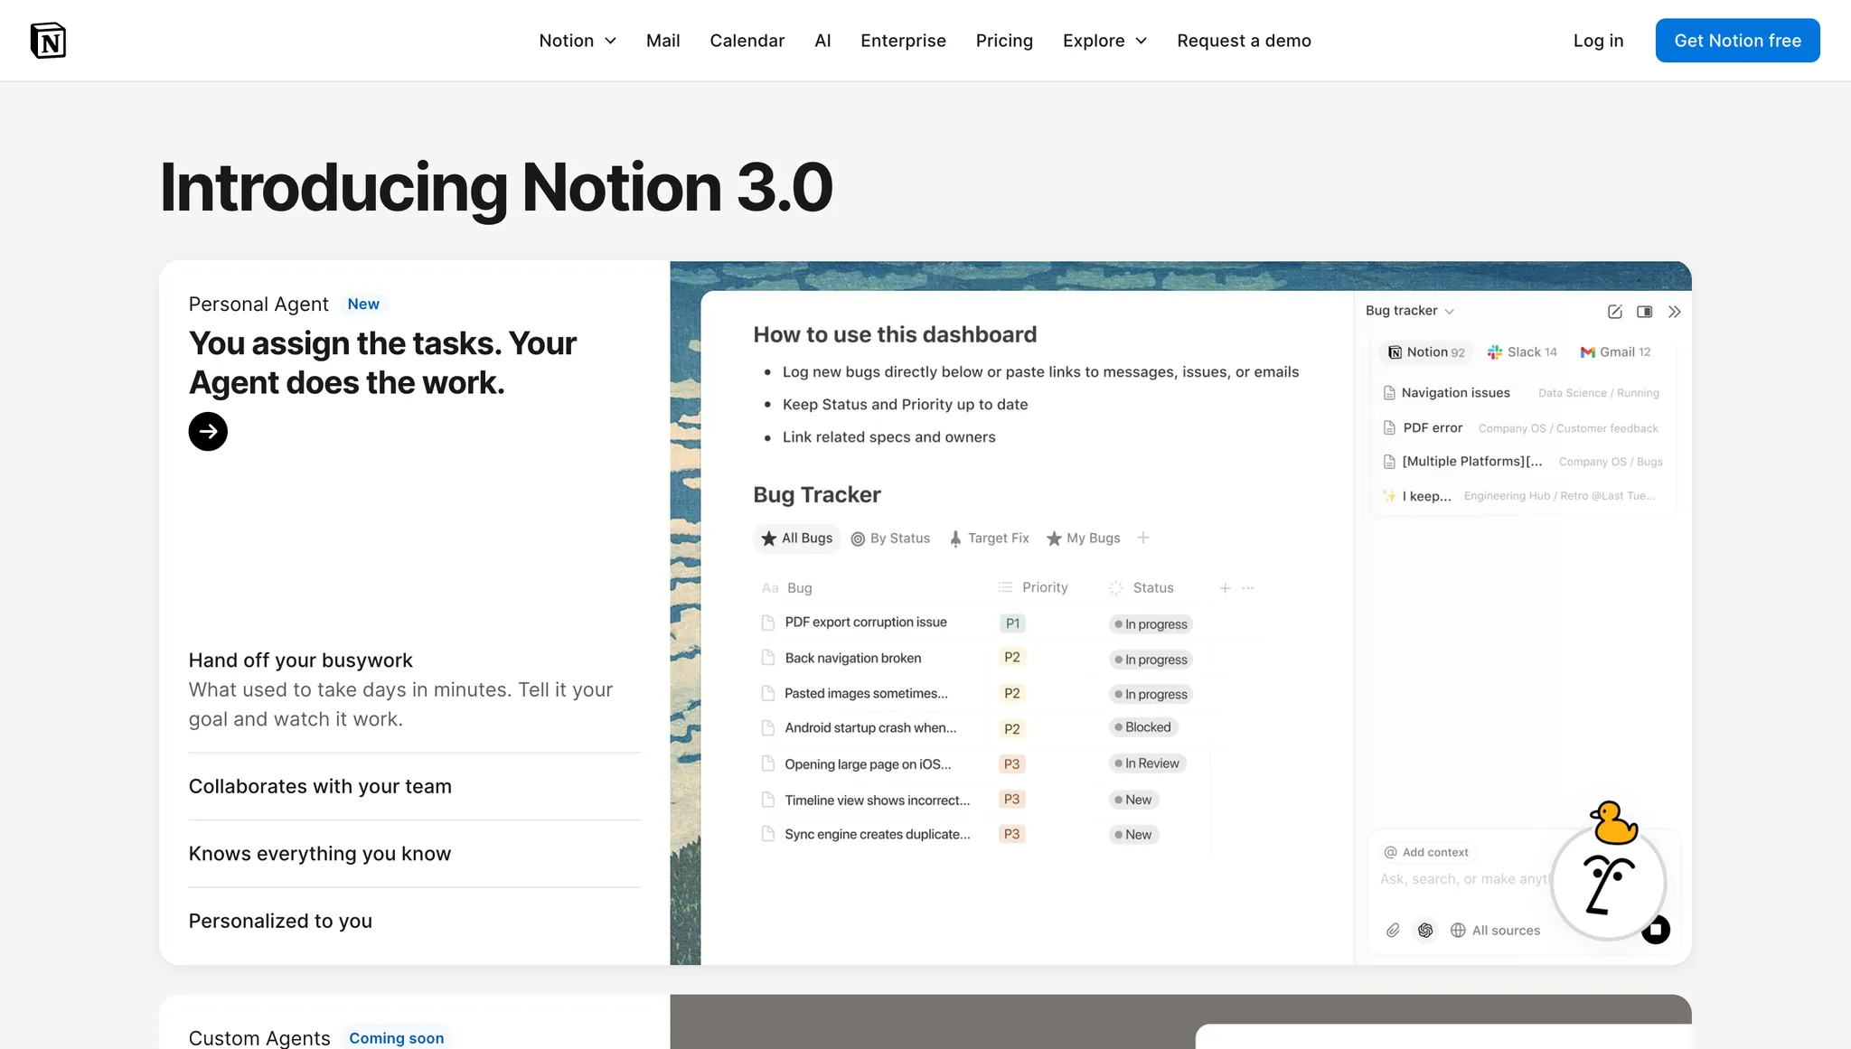Click the black stop button
Screen dimensions: 1851x1049
pyautogui.click(x=1656, y=929)
